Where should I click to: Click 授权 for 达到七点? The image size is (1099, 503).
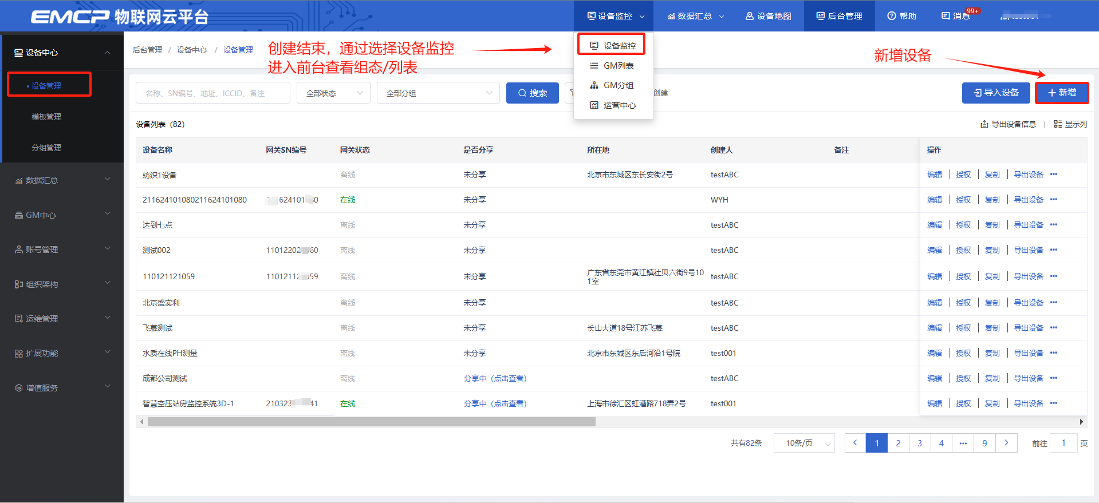[x=963, y=225]
